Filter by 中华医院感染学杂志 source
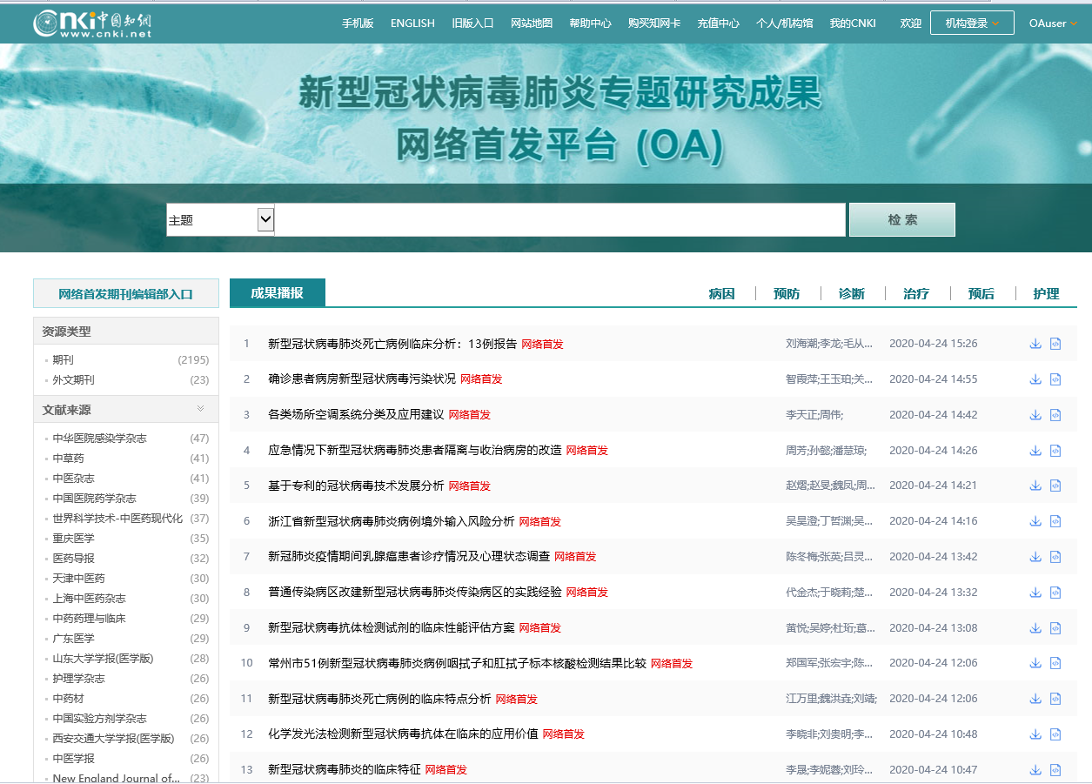The image size is (1092, 784). tap(99, 439)
